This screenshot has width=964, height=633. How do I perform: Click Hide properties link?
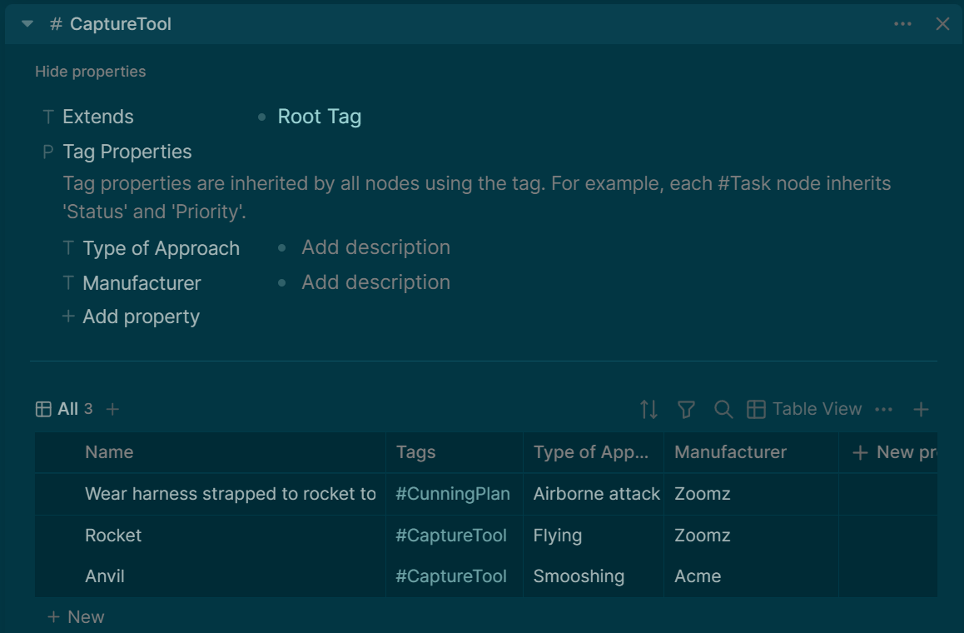[90, 72]
